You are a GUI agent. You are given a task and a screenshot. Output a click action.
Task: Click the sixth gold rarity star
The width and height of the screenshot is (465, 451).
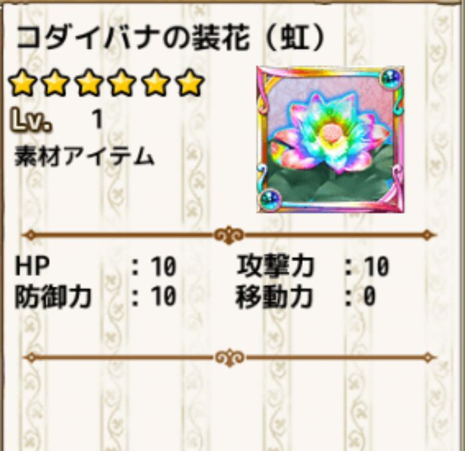pyautogui.click(x=190, y=82)
